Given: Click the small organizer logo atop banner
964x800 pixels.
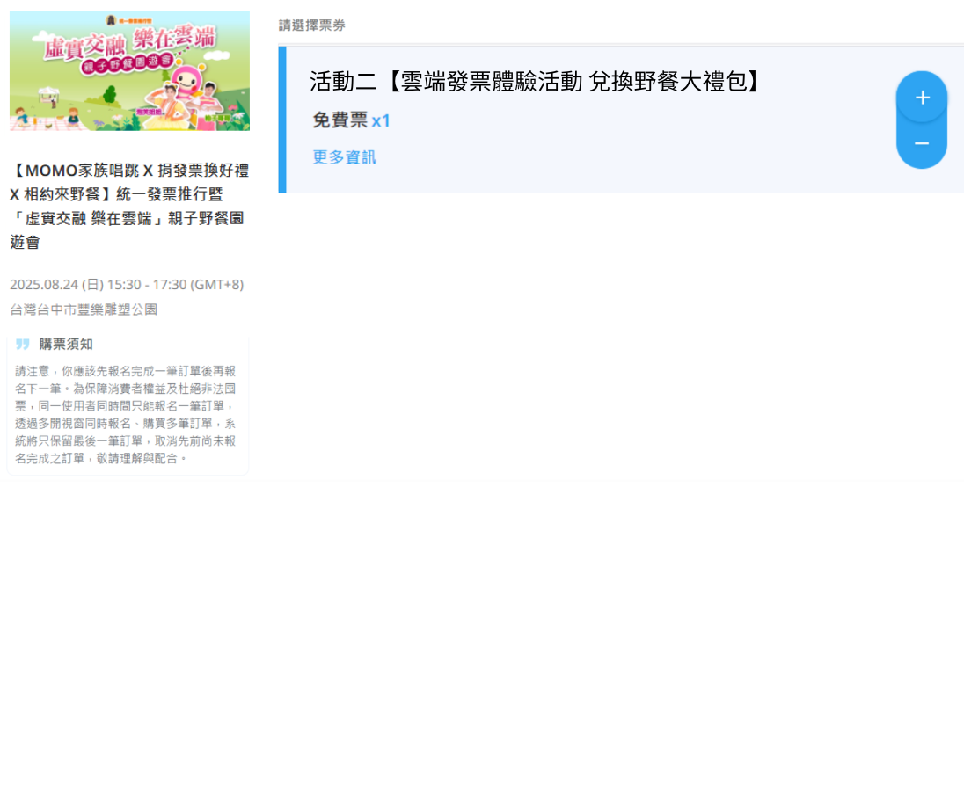Looking at the screenshot, I should [x=129, y=20].
